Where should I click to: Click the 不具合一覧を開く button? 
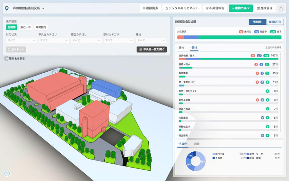[x=152, y=50]
